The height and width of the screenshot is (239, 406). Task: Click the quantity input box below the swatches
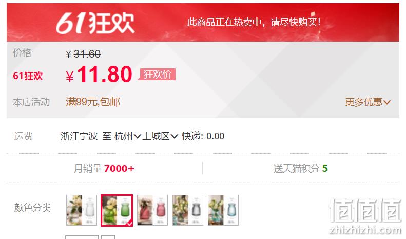pyautogui.click(x=82, y=237)
